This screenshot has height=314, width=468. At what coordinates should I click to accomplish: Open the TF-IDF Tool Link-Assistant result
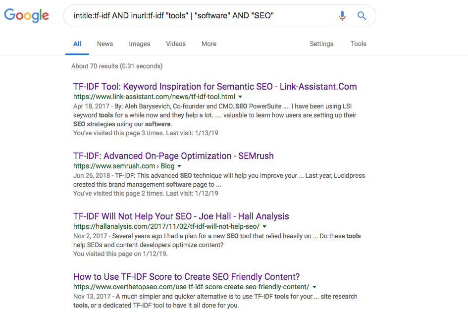tap(215, 87)
